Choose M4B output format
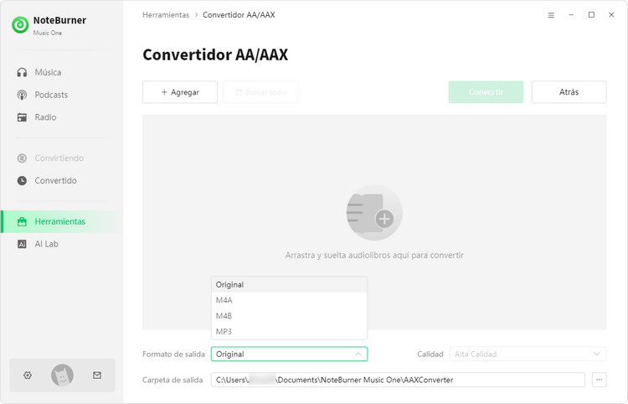Viewport: 628px width, 404px height. point(289,316)
